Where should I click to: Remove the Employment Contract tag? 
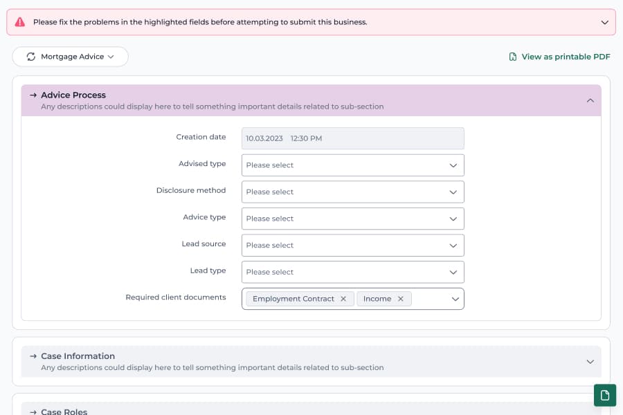(x=343, y=299)
